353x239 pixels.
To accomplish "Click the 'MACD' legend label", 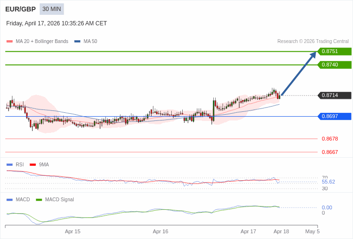I will [x=23, y=200].
